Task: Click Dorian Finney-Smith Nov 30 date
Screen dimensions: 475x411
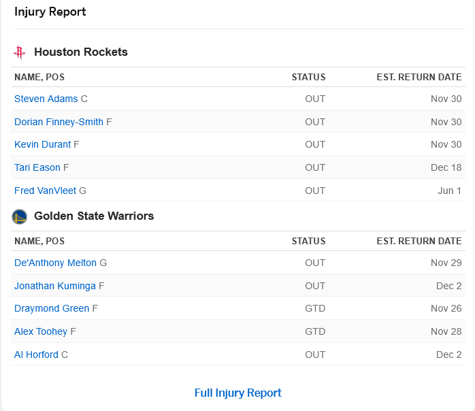Action: pyautogui.click(x=446, y=122)
